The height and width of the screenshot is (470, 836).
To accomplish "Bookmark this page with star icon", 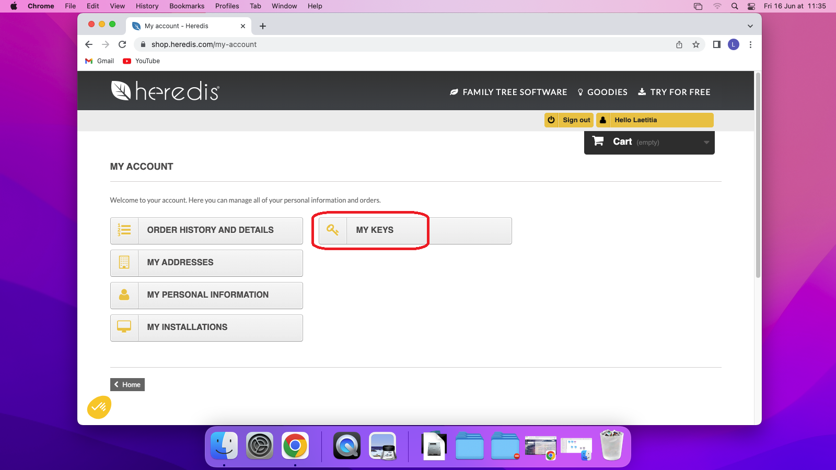I will tap(696, 44).
